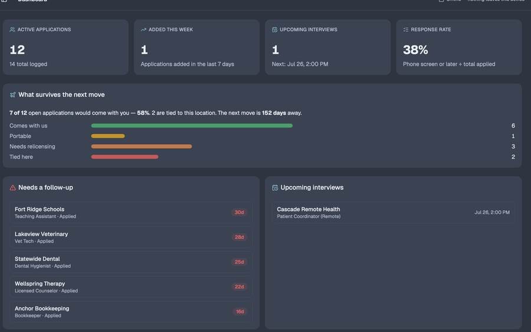Click the Upcoming interviews panel heading
The image size is (531, 332).
(x=312, y=187)
